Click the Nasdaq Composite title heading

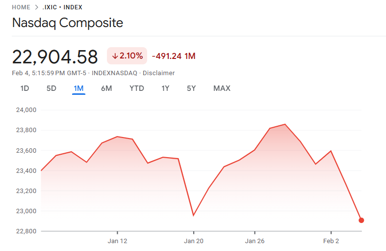tap(68, 23)
